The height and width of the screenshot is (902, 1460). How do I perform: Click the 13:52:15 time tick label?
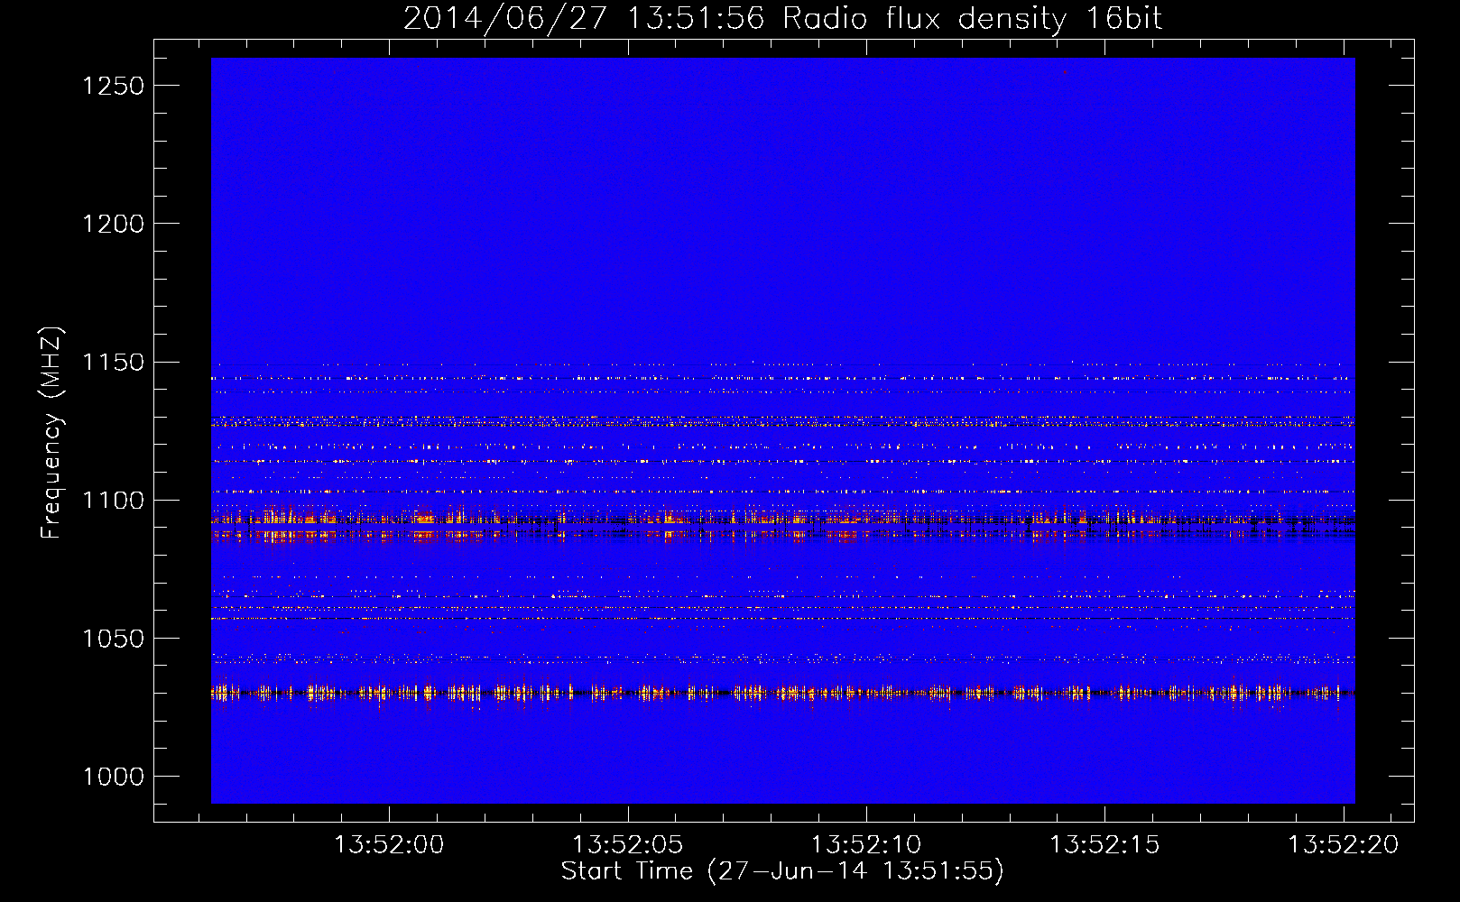coord(1104,845)
